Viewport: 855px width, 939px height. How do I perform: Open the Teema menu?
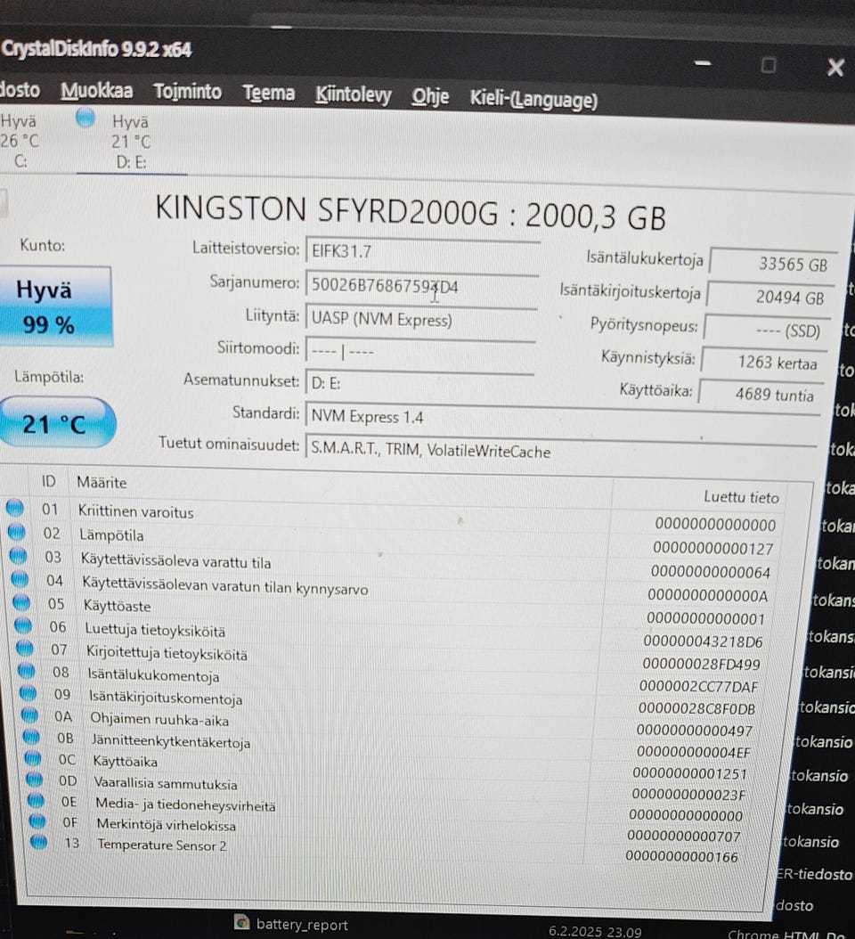[x=268, y=94]
